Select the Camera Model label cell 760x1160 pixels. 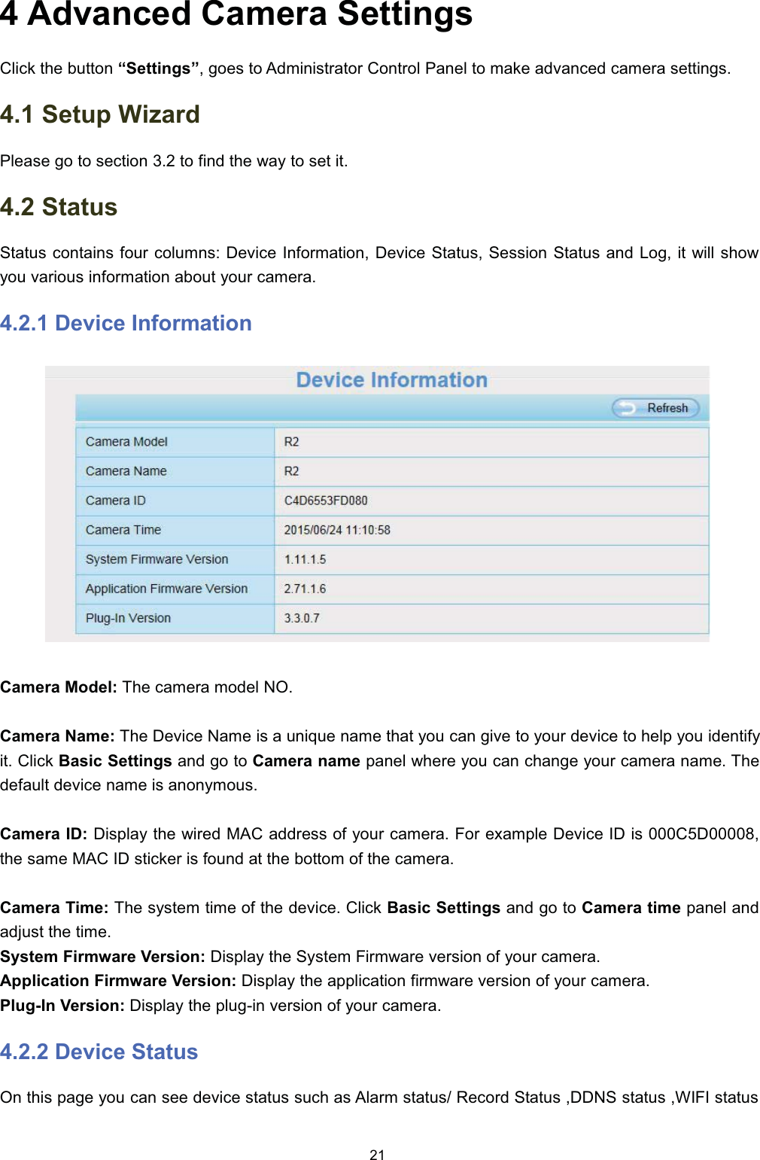click(x=175, y=442)
